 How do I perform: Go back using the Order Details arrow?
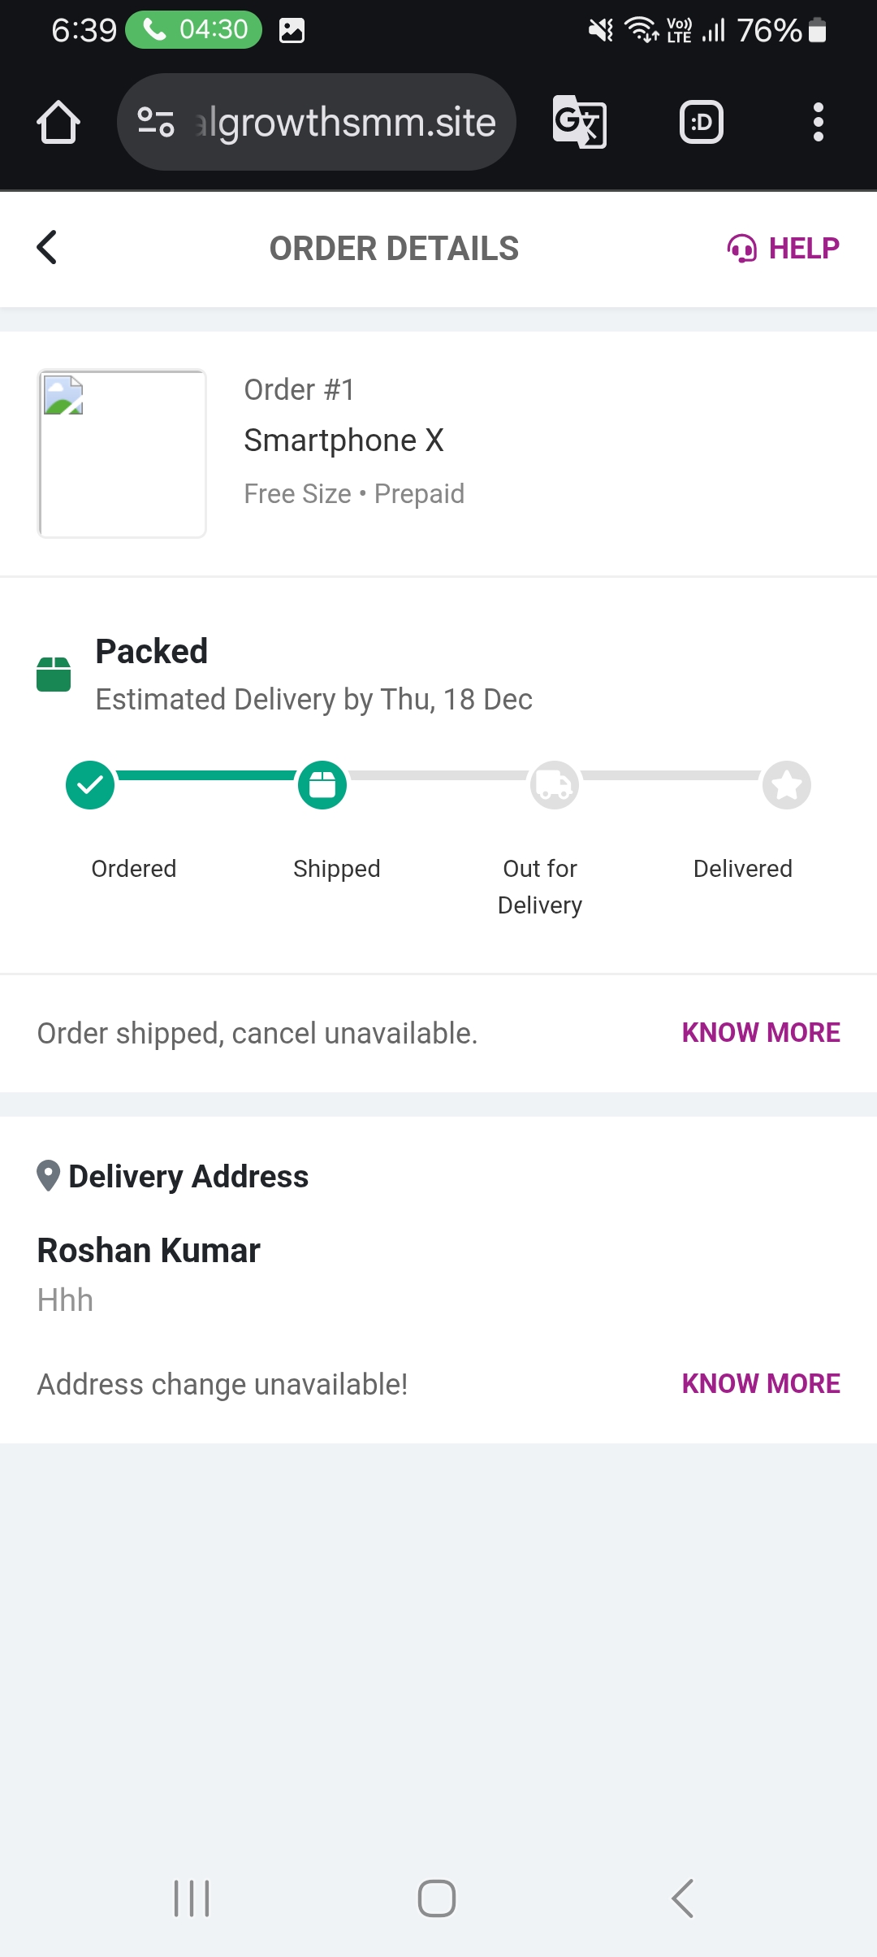[x=47, y=247]
